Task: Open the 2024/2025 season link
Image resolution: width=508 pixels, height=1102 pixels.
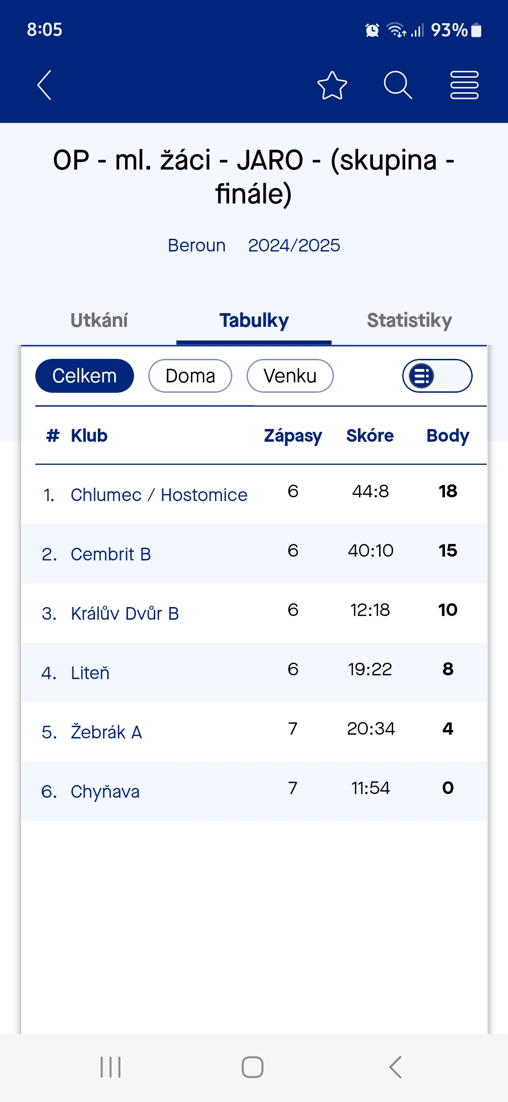Action: tap(294, 245)
